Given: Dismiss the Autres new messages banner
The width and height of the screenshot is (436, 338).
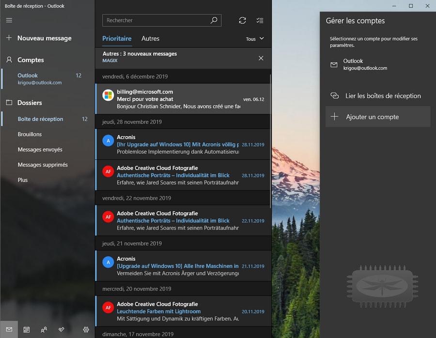Looking at the screenshot, I should tap(261, 58).
